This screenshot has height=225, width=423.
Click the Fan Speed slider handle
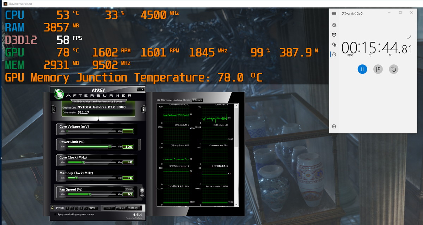[x=90, y=194]
